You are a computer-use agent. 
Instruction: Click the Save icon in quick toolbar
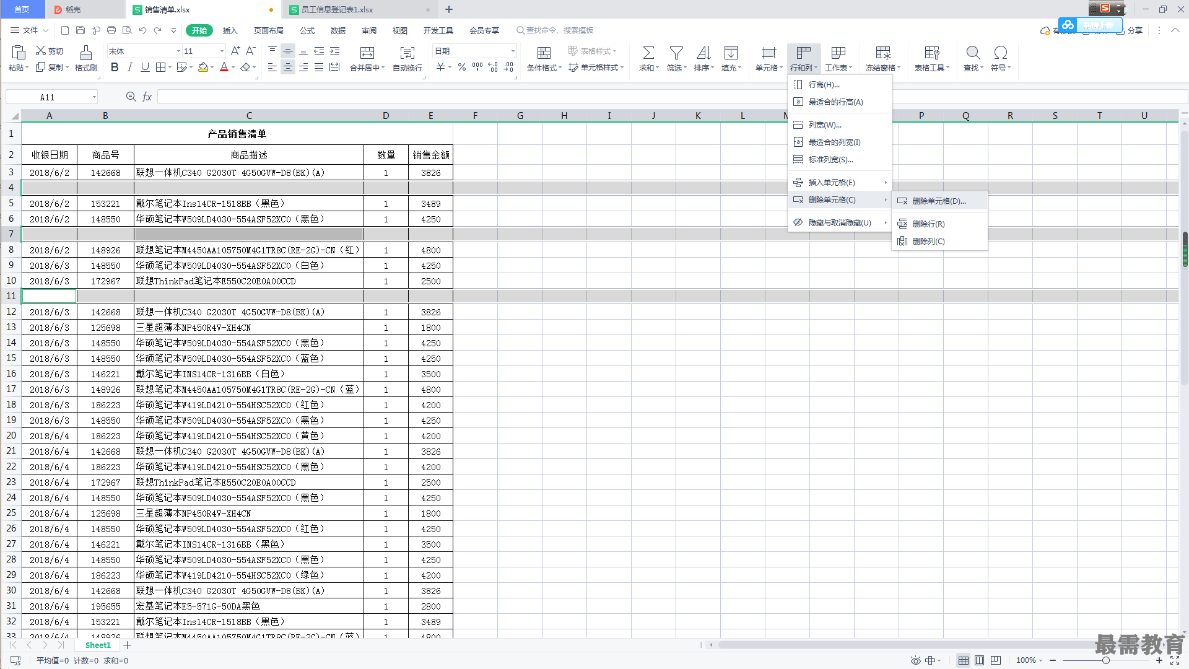[x=81, y=30]
